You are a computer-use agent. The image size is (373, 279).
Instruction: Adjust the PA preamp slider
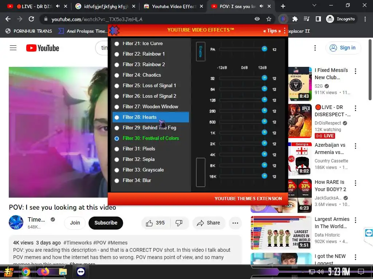[x=242, y=49]
